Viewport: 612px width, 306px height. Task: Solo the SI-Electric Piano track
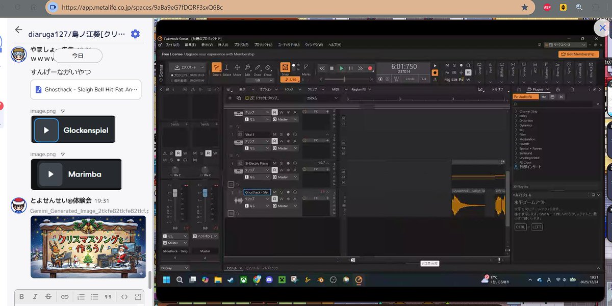pyautogui.click(x=281, y=163)
